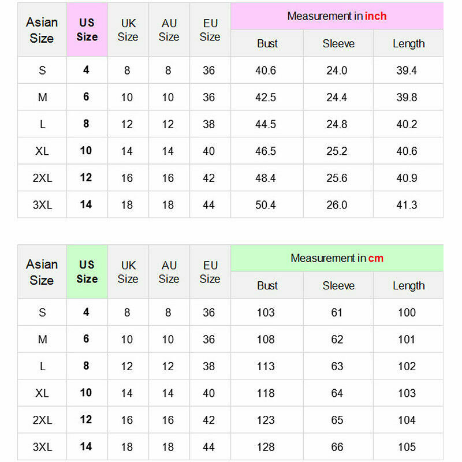This screenshot has width=462, height=462.
Task: Click sleeve value 24.4
Action: (337, 98)
